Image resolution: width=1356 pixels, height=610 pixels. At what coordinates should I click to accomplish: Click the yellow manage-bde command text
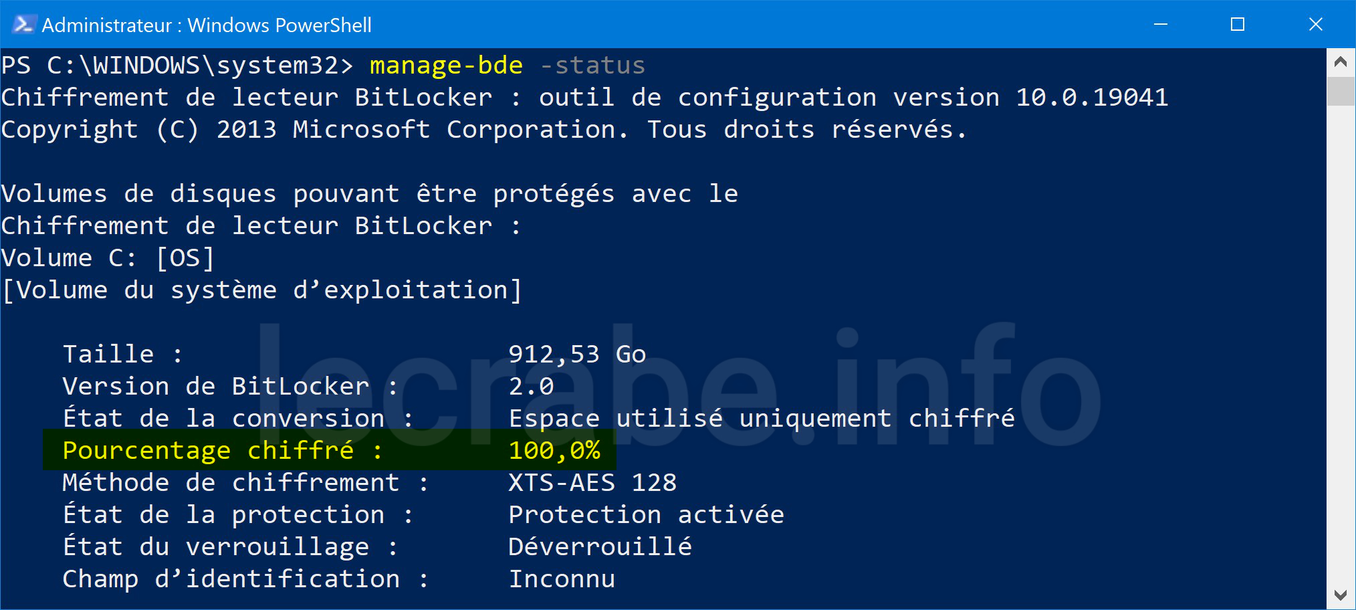[446, 66]
